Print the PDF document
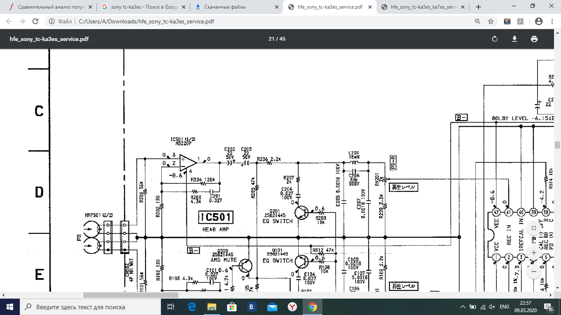This screenshot has width=561, height=315. click(x=534, y=39)
